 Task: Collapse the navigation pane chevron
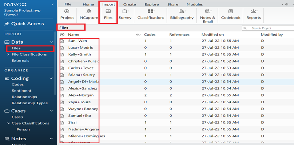click(53, 4)
